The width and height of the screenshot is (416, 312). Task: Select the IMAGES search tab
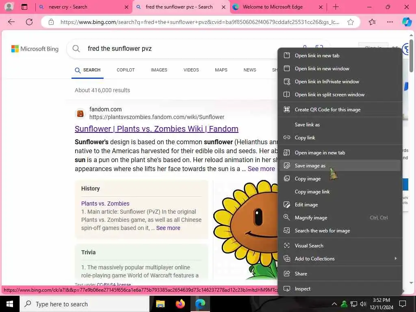(159, 70)
